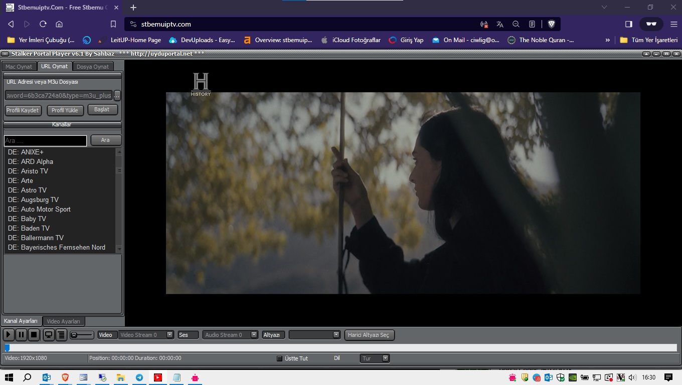The height and width of the screenshot is (385, 682).
Task: Select channel DE: ANIXE+
Action: 60,152
